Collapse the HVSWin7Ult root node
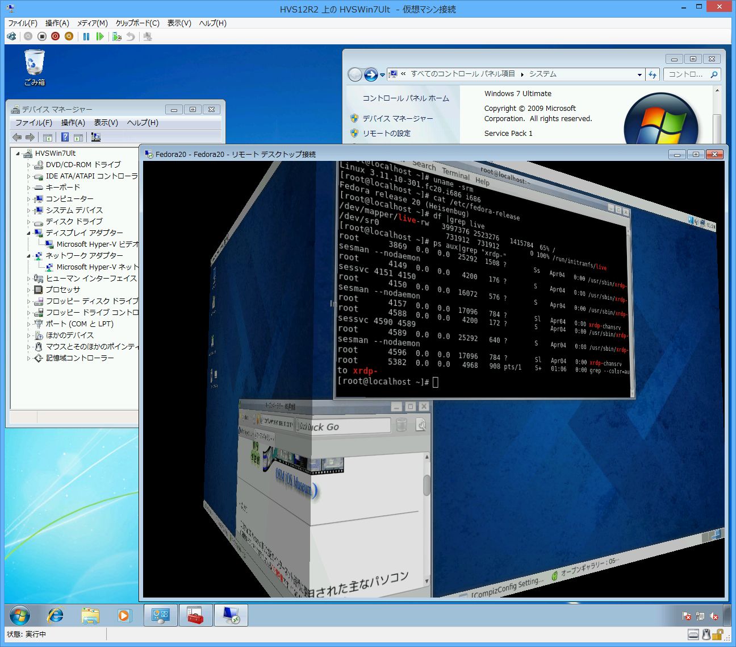The height and width of the screenshot is (647, 736). [x=18, y=154]
